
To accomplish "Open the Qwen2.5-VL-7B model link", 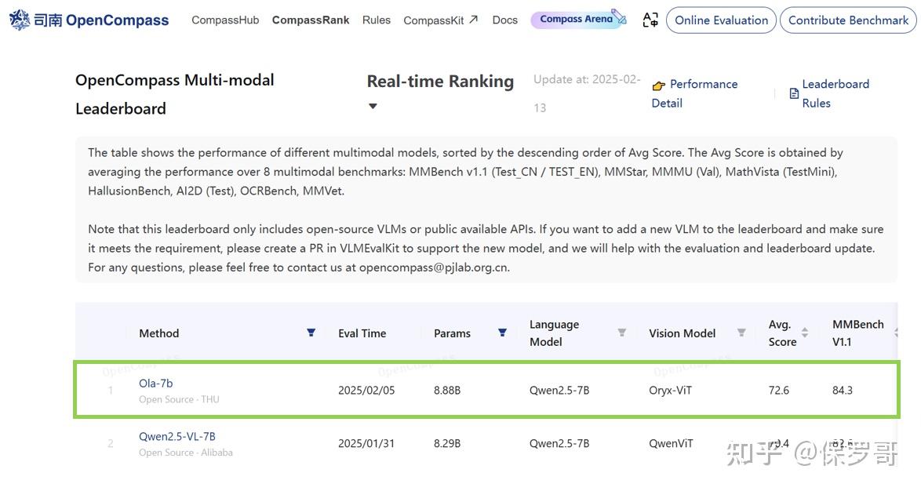I will 177,435.
